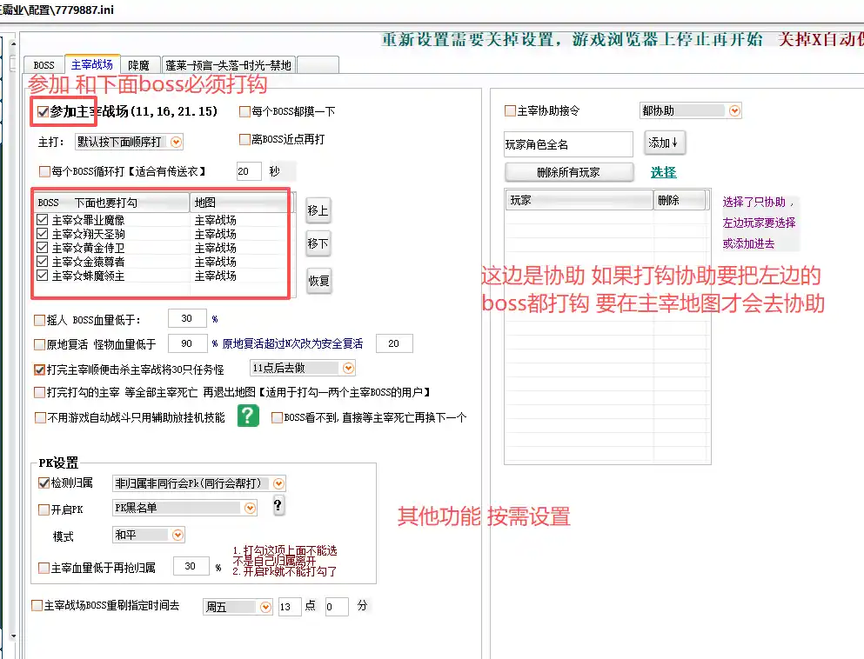Click the 删除 column header
The image size is (864, 659).
coord(680,200)
